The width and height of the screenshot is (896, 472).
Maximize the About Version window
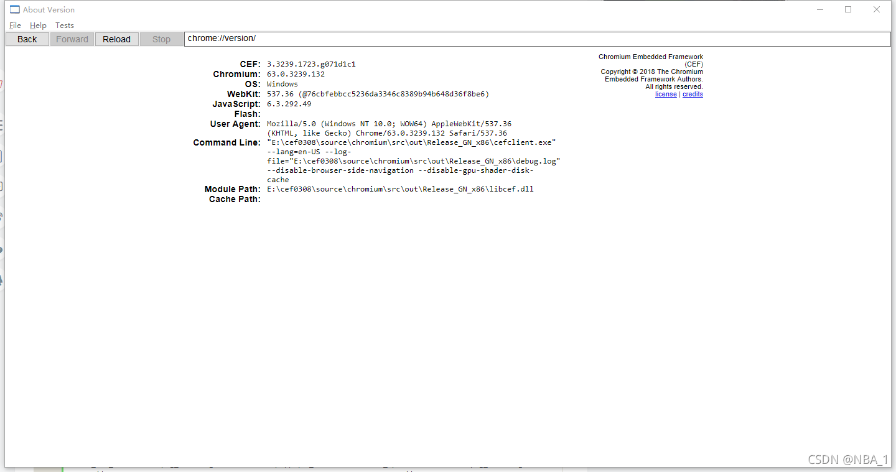click(848, 9)
